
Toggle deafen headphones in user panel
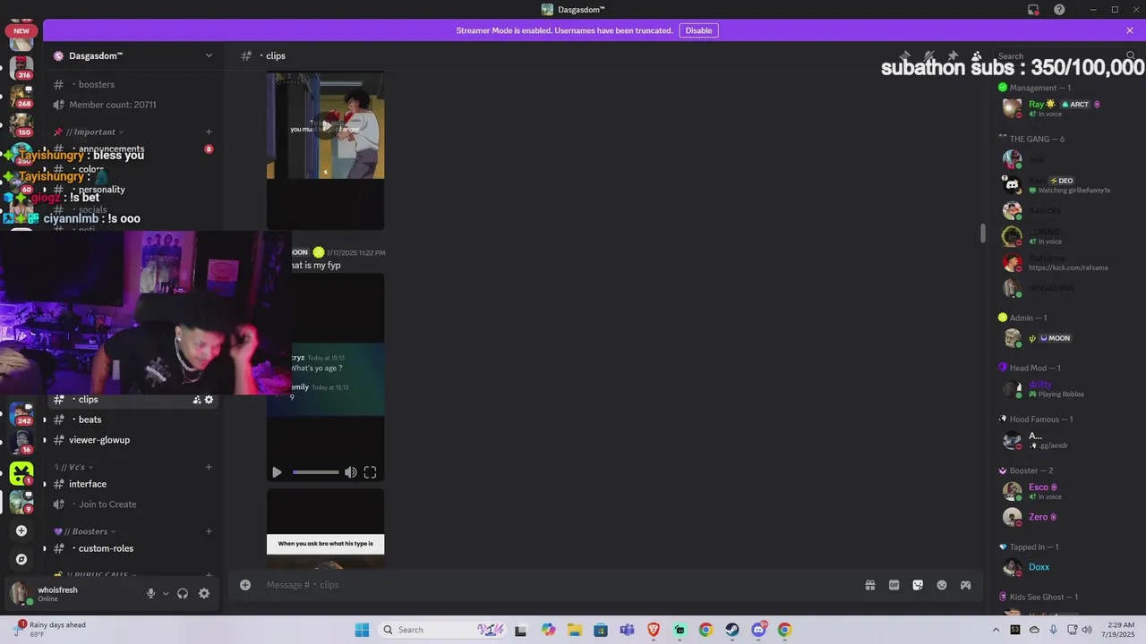[183, 593]
